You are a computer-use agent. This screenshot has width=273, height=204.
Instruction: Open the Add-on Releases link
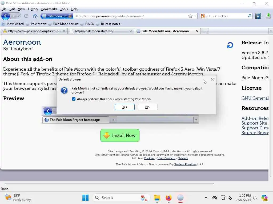pos(255,118)
